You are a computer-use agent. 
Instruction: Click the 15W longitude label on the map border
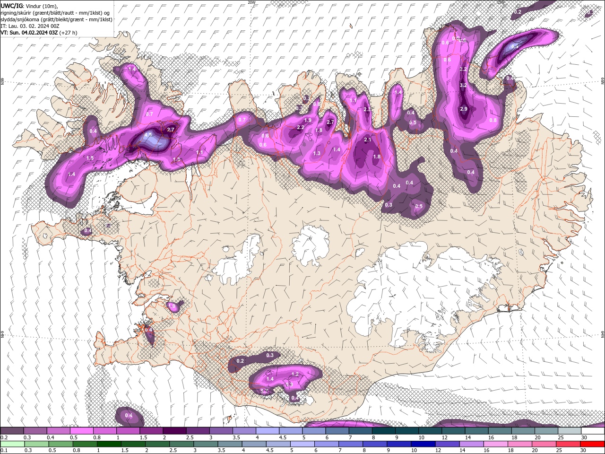pyautogui.click(x=501, y=2)
